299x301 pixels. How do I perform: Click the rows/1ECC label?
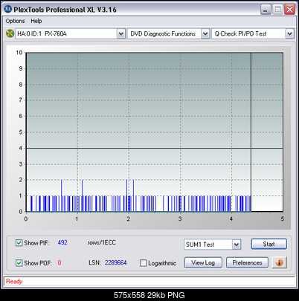[x=102, y=242]
